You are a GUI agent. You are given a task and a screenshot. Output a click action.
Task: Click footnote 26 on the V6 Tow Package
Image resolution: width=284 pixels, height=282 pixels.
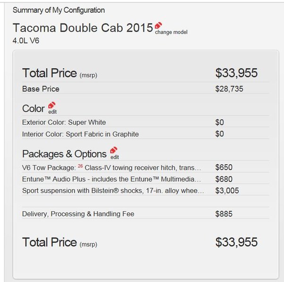80,166
